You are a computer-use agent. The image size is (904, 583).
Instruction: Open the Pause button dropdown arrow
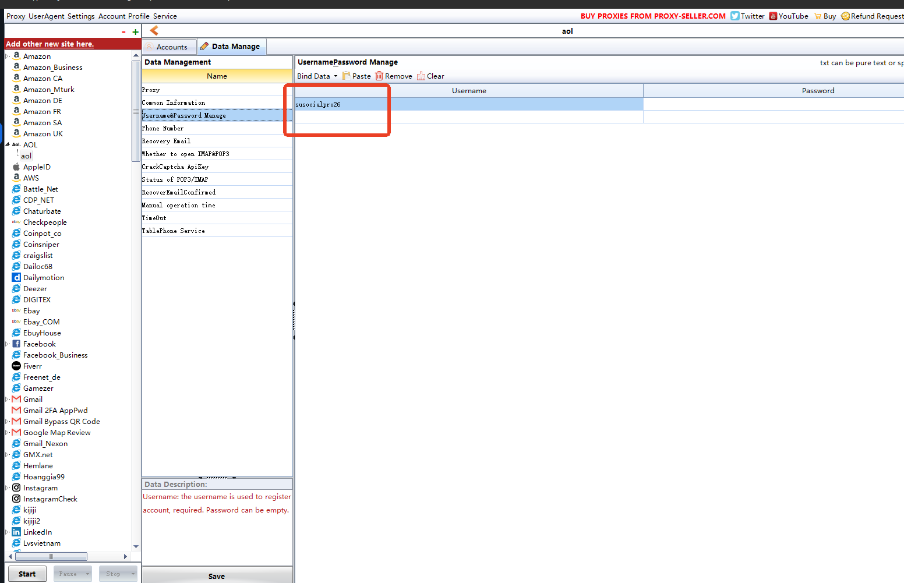point(87,574)
